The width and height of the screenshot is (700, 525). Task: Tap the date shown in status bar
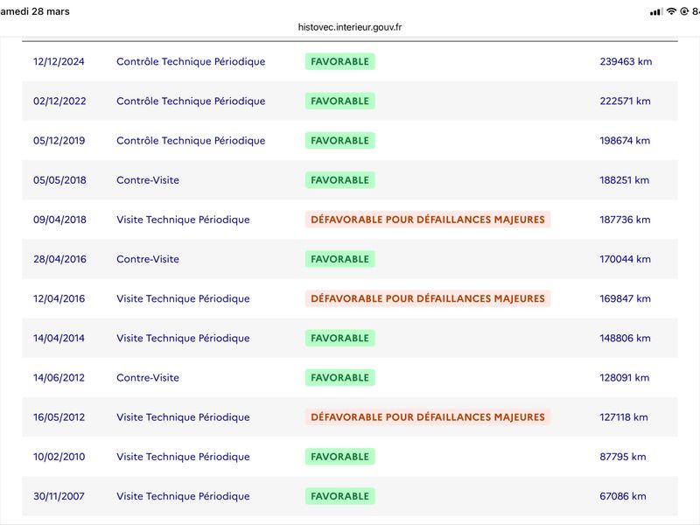pos(35,11)
